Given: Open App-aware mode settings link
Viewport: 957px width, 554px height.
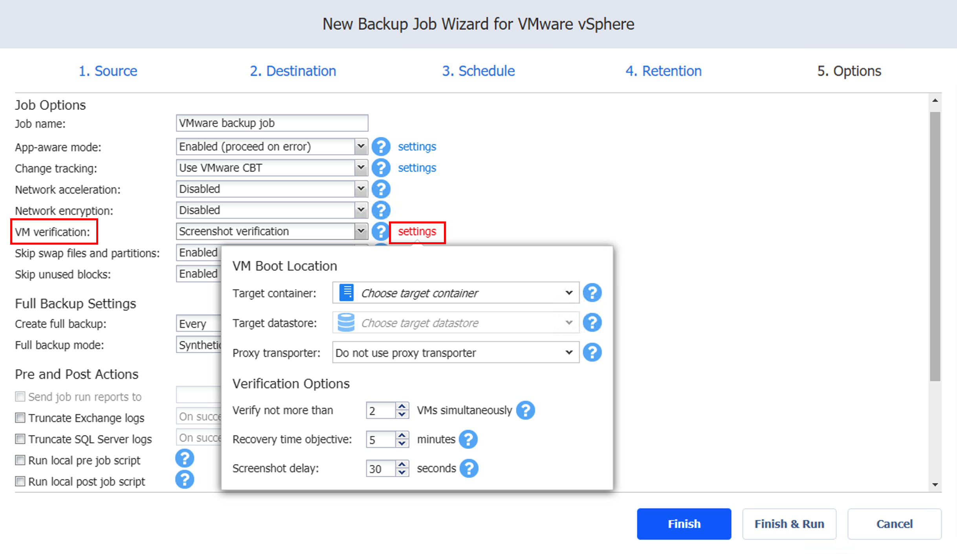Looking at the screenshot, I should [417, 146].
